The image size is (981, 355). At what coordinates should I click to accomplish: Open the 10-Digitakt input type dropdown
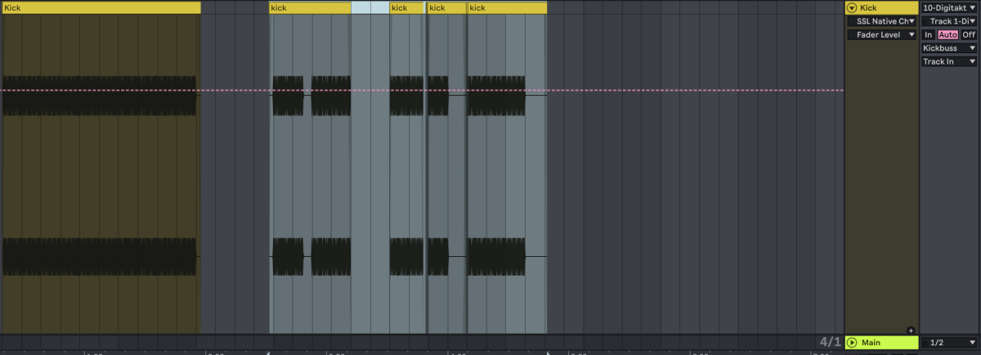tap(949, 7)
